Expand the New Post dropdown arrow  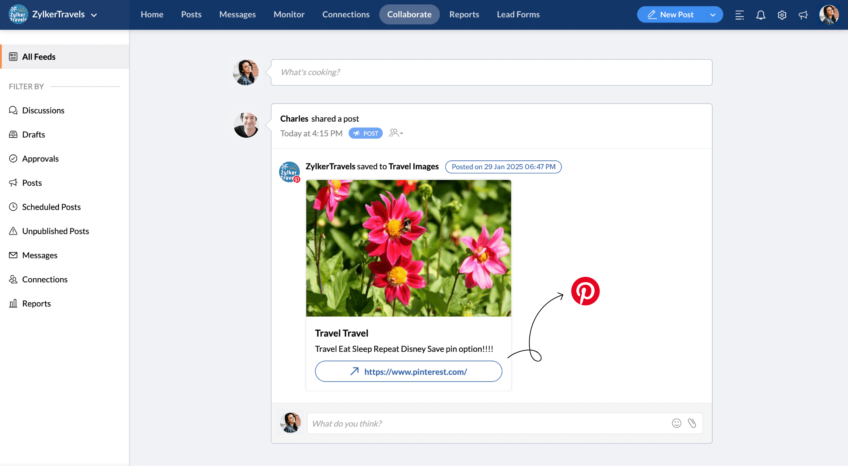pyautogui.click(x=713, y=15)
